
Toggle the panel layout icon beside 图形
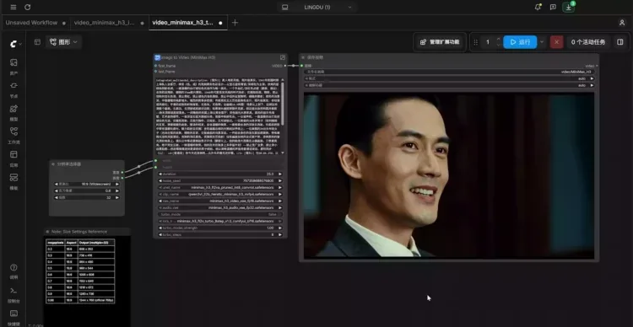(x=37, y=42)
